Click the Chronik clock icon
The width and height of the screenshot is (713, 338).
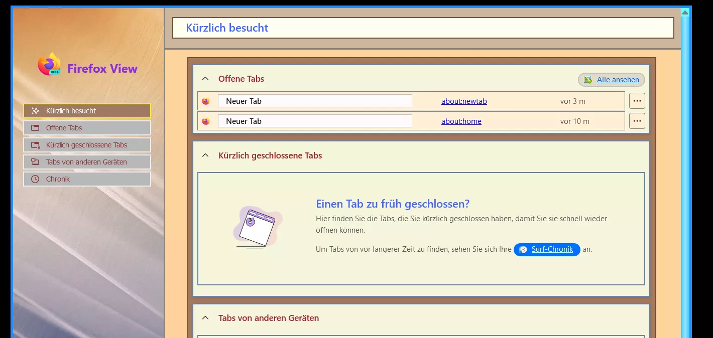tap(35, 179)
